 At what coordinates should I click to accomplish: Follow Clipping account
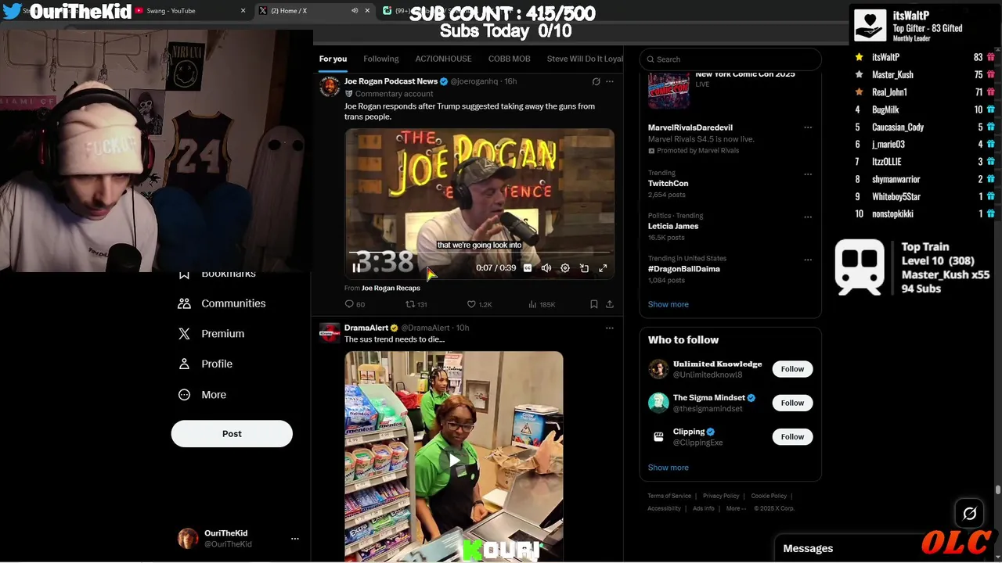[792, 436]
